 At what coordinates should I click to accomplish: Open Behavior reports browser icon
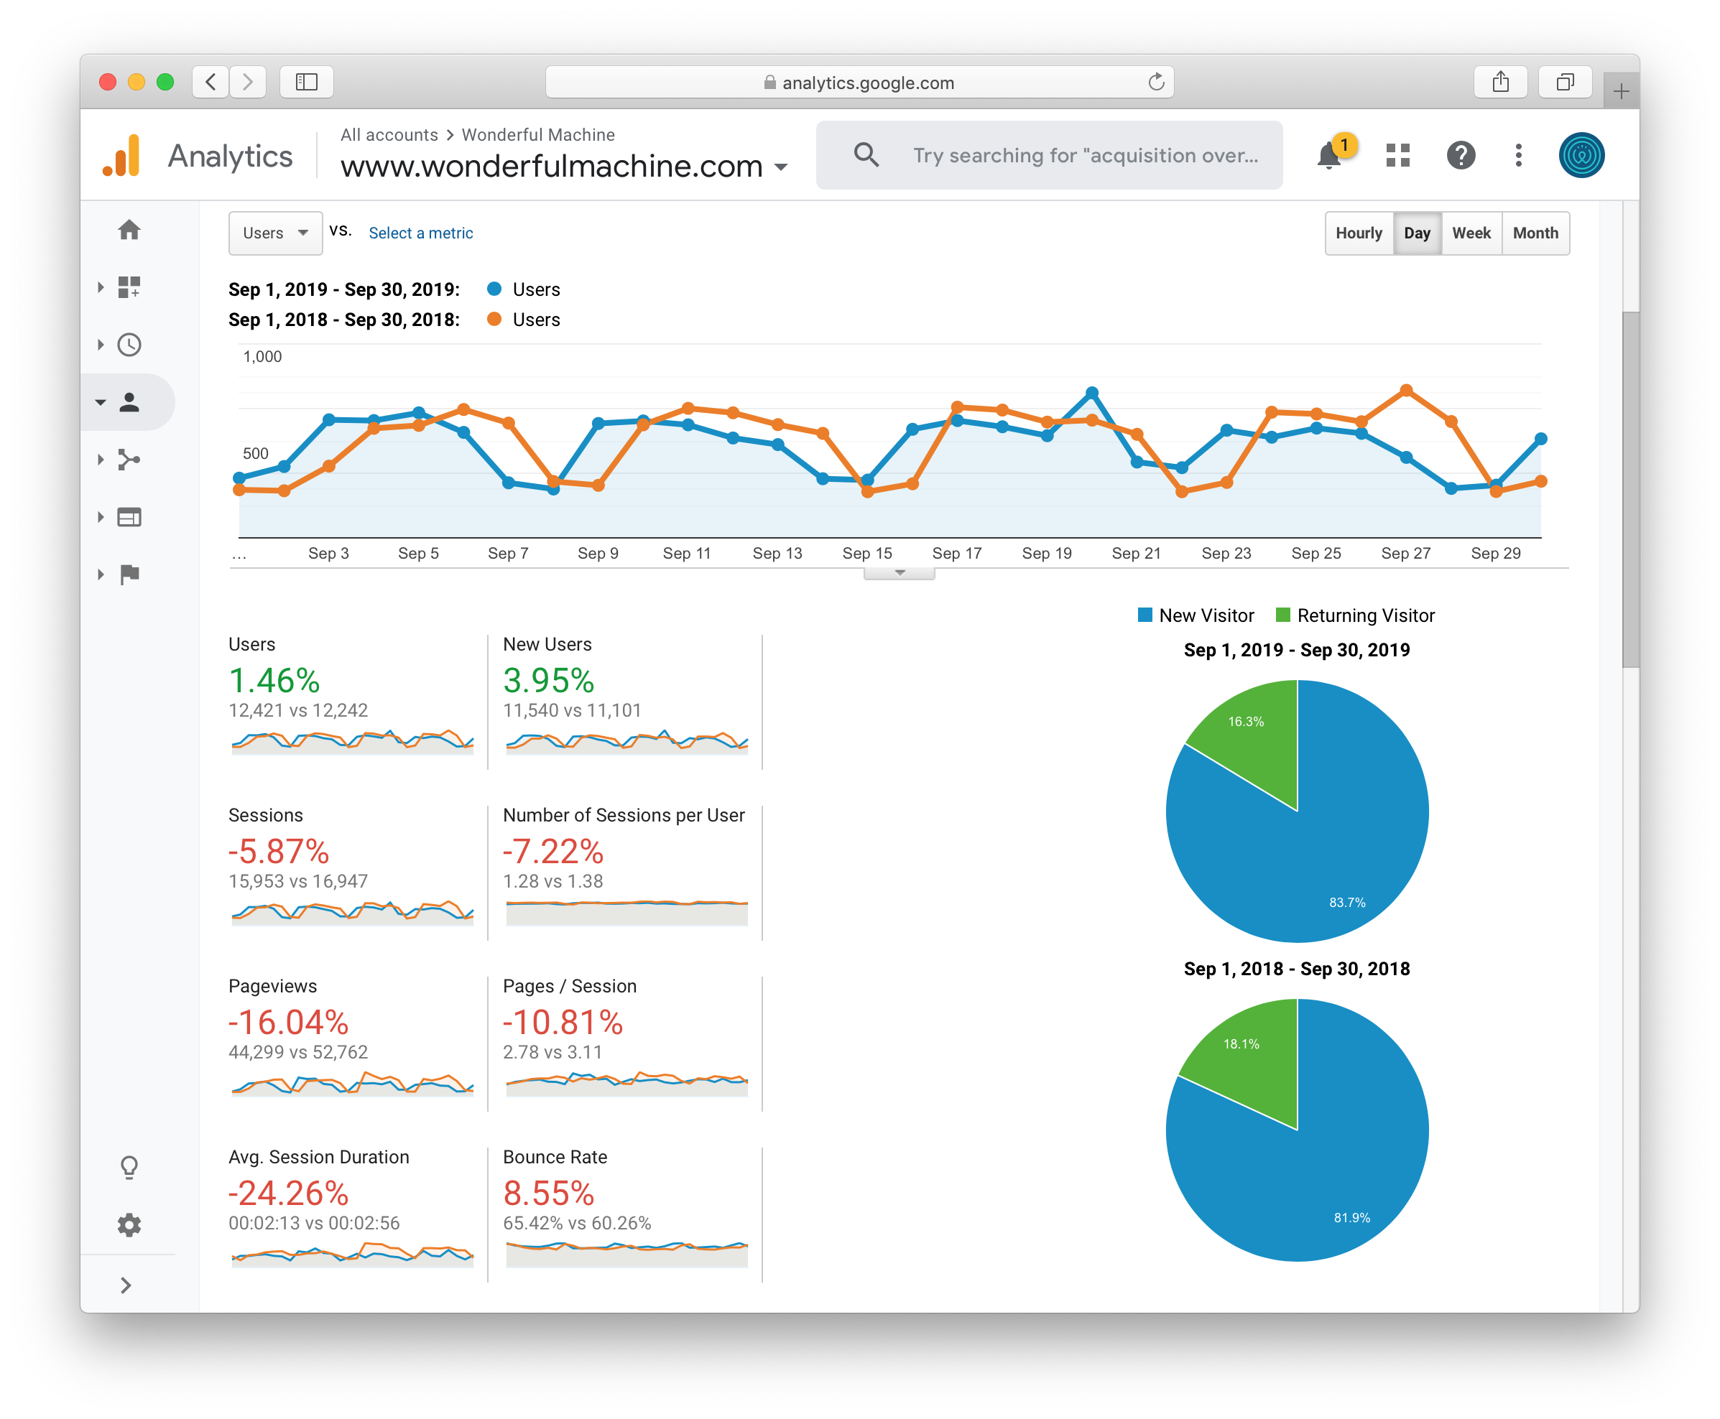(129, 516)
